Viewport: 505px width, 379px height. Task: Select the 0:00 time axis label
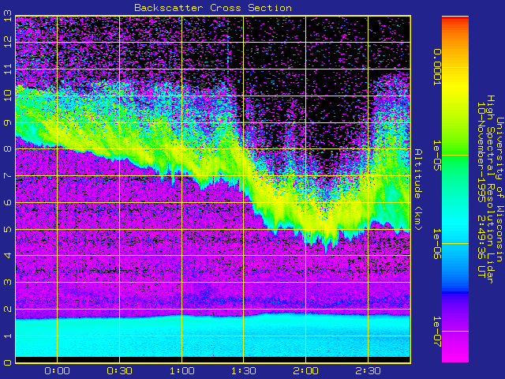(57, 371)
